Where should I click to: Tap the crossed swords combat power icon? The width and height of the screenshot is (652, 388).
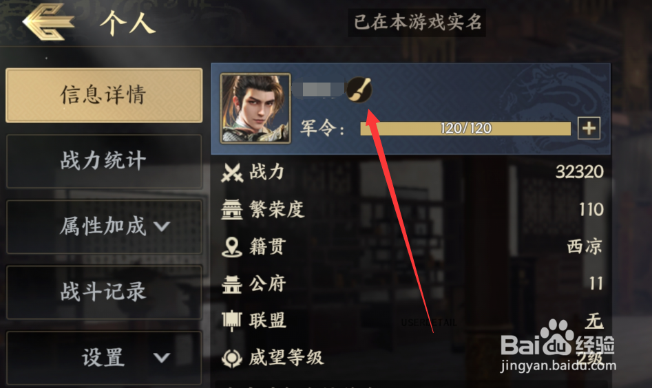[232, 173]
